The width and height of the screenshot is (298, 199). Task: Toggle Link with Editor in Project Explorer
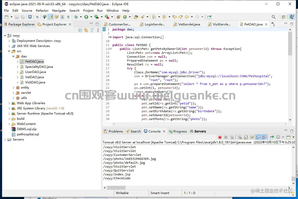(86, 30)
